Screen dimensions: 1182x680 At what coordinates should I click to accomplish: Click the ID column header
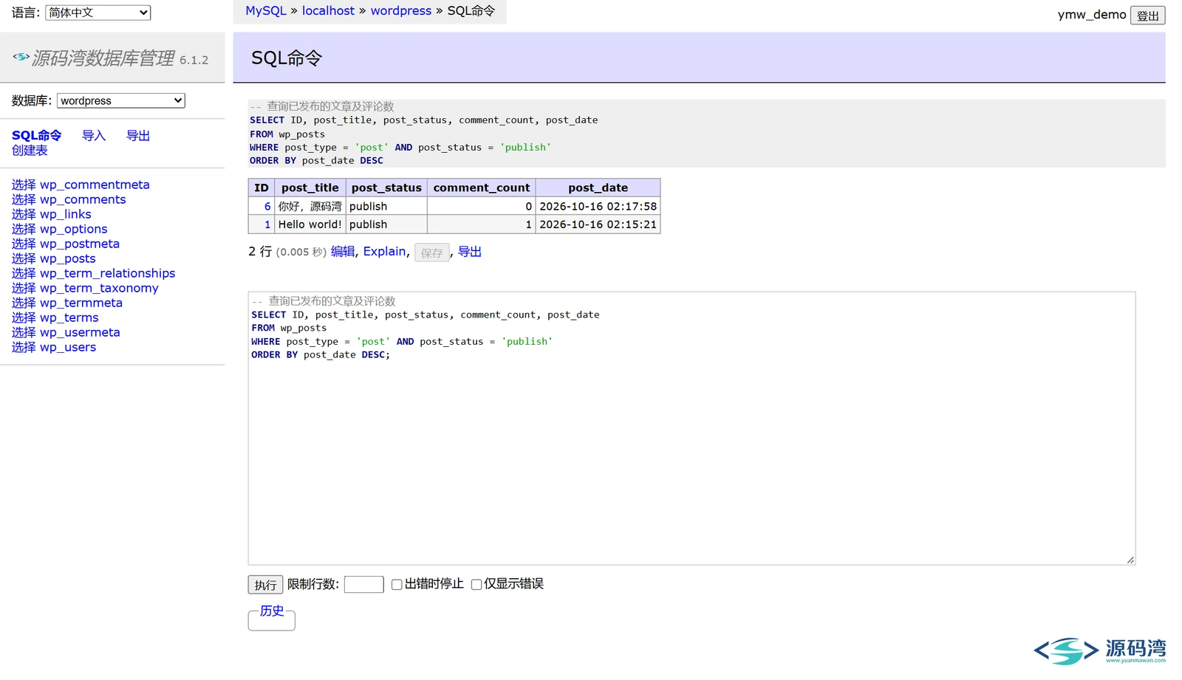pos(262,188)
